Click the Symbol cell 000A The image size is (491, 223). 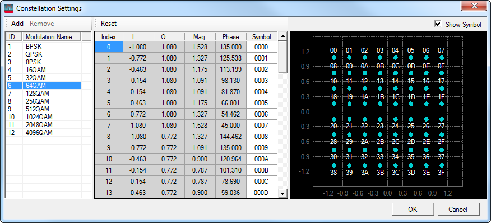[x=262, y=159]
